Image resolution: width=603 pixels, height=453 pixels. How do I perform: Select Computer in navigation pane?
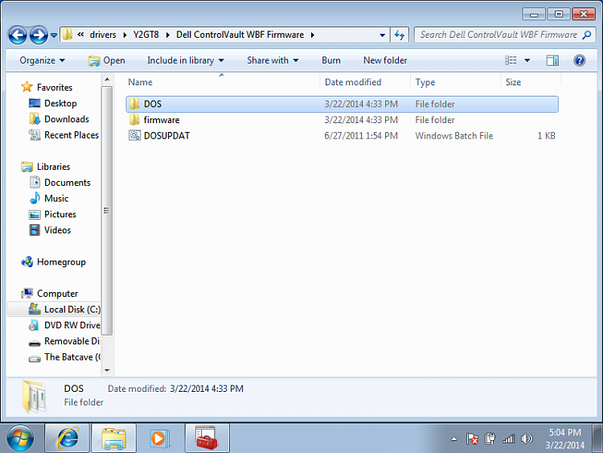(57, 294)
